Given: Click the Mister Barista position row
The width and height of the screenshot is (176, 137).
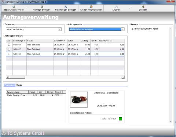Looking at the screenshot, I should (x=34, y=95).
